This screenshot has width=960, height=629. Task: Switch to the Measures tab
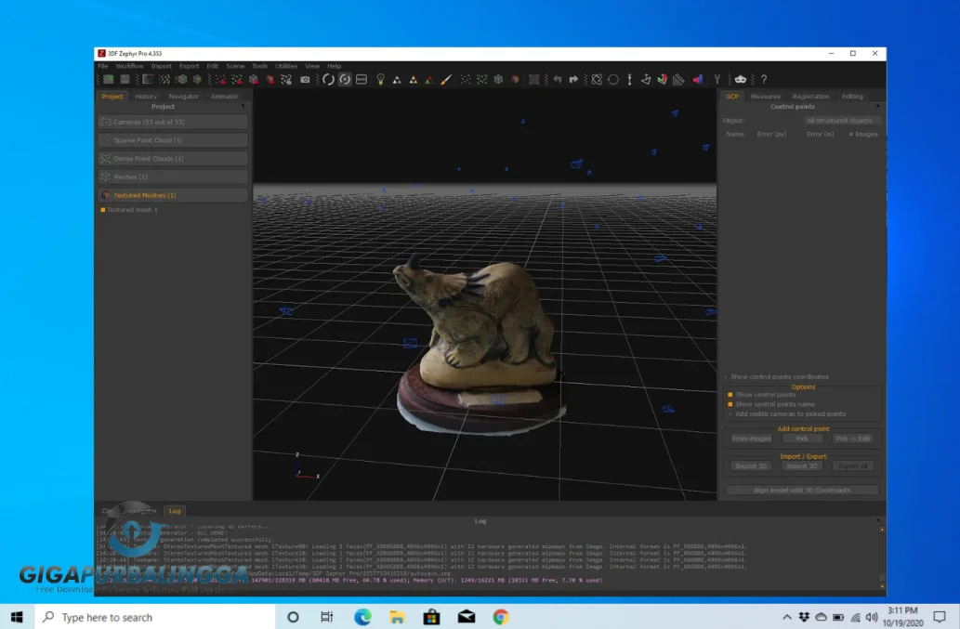click(x=766, y=96)
